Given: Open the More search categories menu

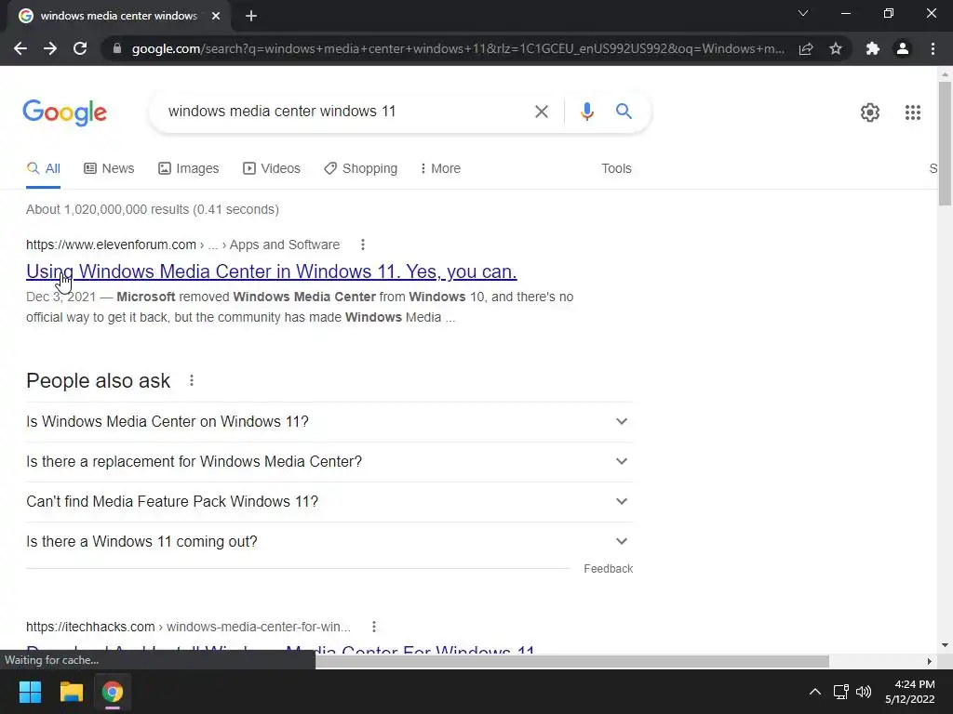Looking at the screenshot, I should point(440,169).
